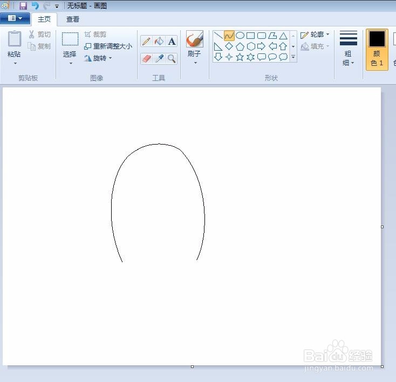
Task: Select the Hexagon shape
Action: (250, 46)
